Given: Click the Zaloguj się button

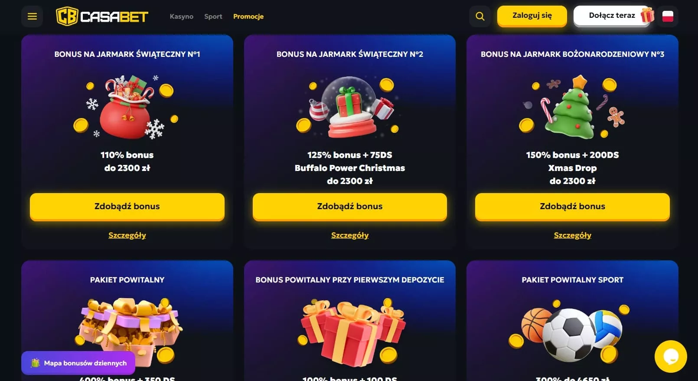Looking at the screenshot, I should pos(532,16).
